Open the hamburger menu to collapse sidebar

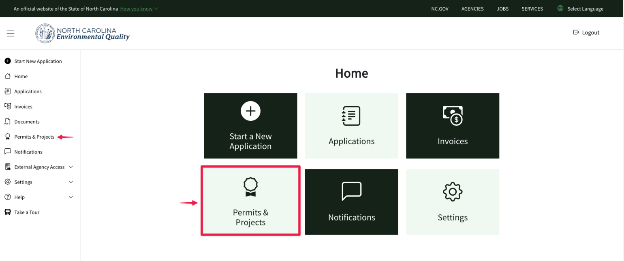coord(11,33)
